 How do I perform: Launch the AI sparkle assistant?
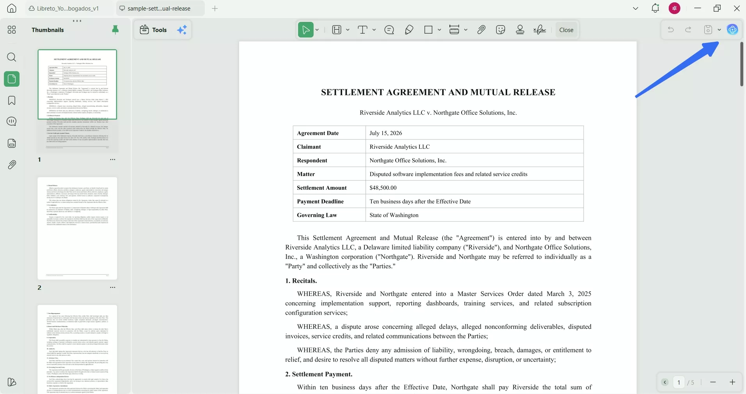pyautogui.click(x=182, y=30)
